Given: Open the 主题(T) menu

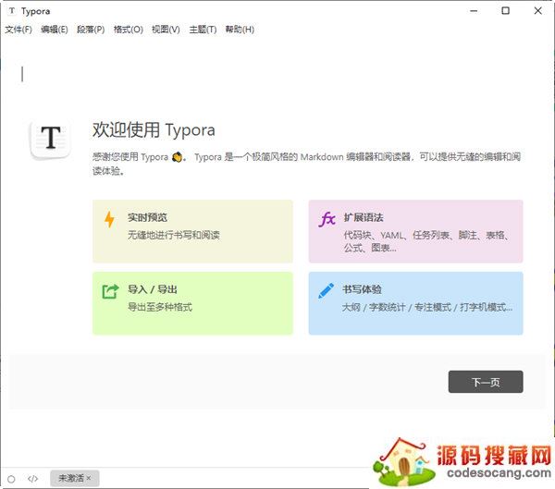Looking at the screenshot, I should [x=203, y=30].
